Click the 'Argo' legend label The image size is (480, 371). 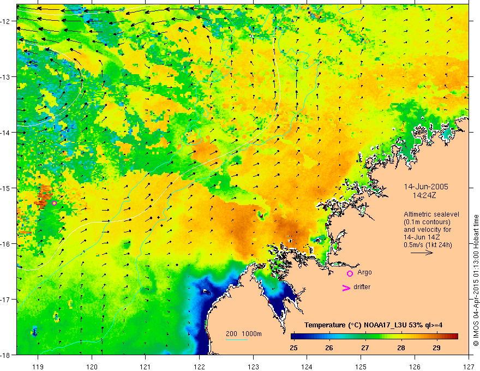[x=364, y=272]
